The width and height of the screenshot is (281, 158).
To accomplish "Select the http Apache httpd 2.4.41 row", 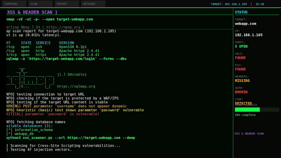I will pos(53,51).
